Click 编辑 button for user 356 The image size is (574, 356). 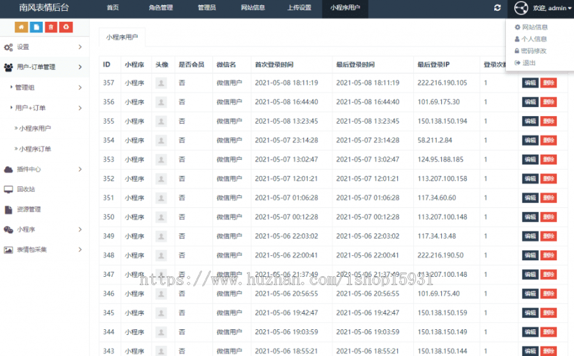click(530, 102)
